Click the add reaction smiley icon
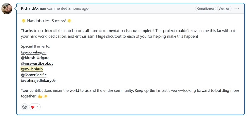 (25, 107)
